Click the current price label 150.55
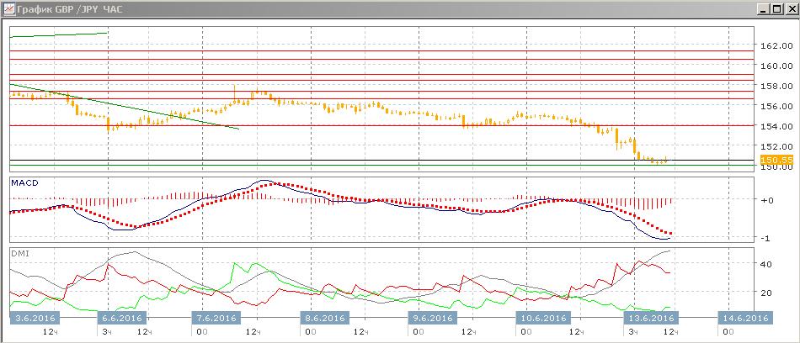Image resolution: width=800 pixels, height=343 pixels. point(776,160)
